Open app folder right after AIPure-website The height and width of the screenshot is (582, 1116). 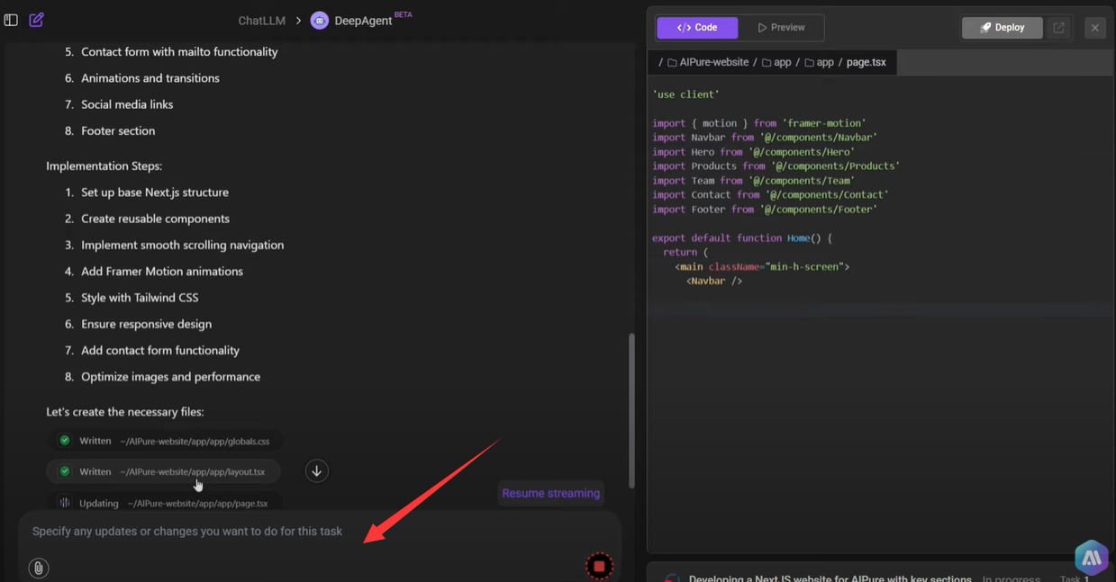click(776, 62)
